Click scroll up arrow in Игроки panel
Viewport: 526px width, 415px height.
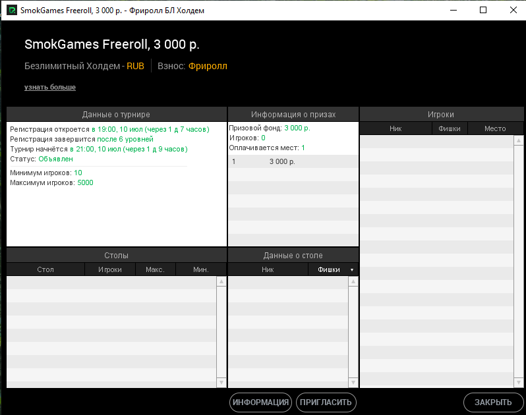pyautogui.click(x=519, y=140)
